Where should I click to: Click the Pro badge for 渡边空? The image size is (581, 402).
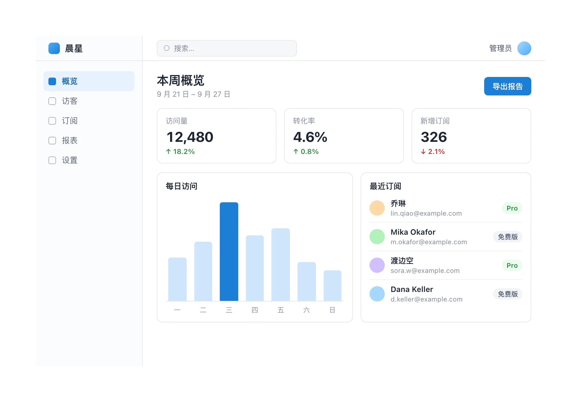(512, 265)
